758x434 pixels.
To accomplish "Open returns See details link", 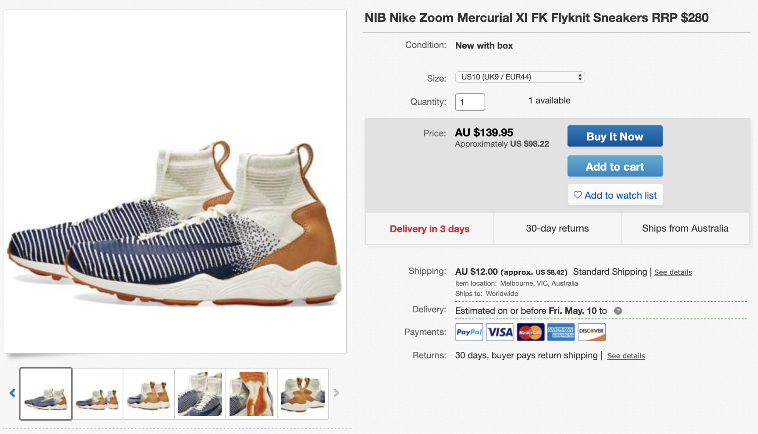I will [x=626, y=356].
